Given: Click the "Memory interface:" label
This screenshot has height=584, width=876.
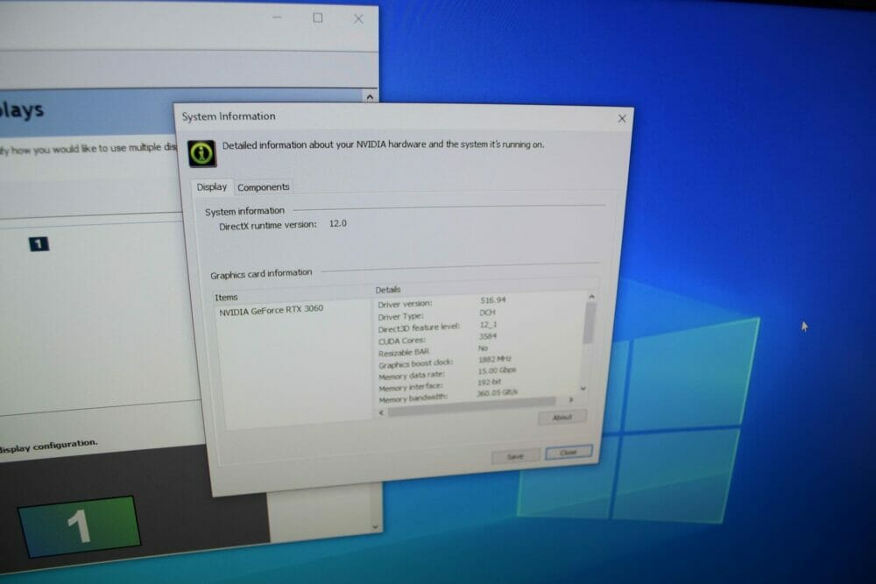Looking at the screenshot, I should coord(411,387).
